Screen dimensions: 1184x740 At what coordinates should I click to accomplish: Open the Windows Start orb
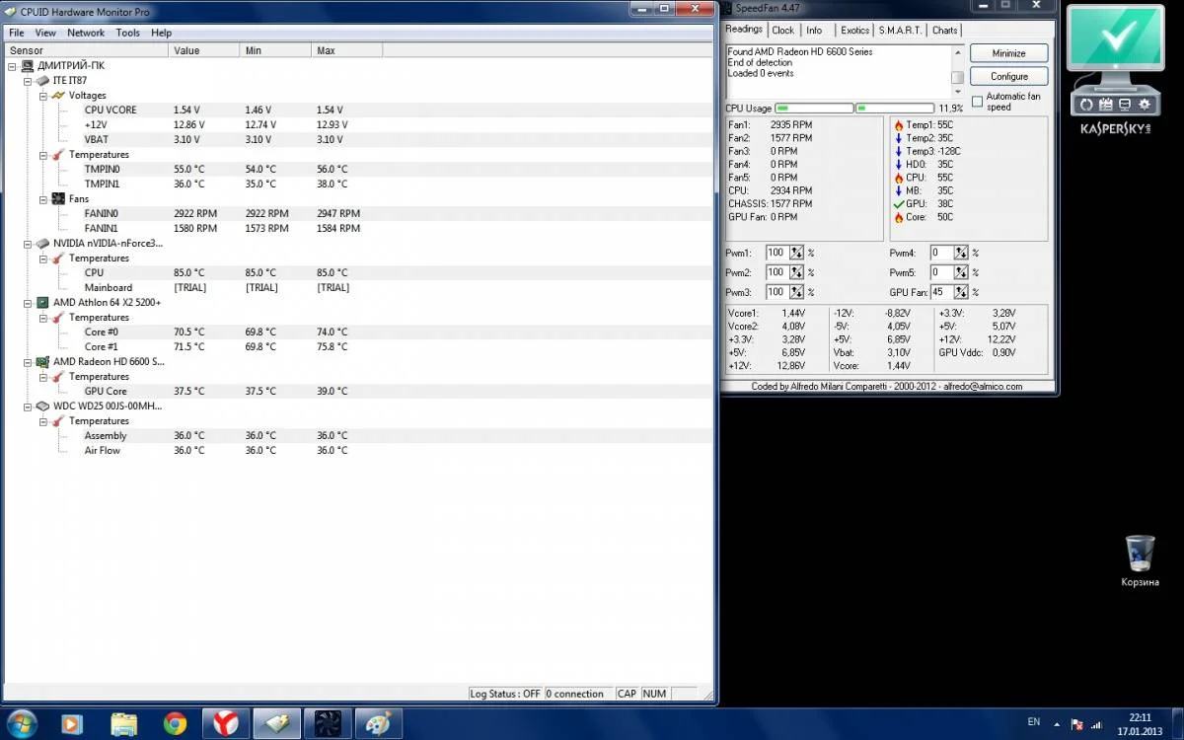click(x=22, y=723)
